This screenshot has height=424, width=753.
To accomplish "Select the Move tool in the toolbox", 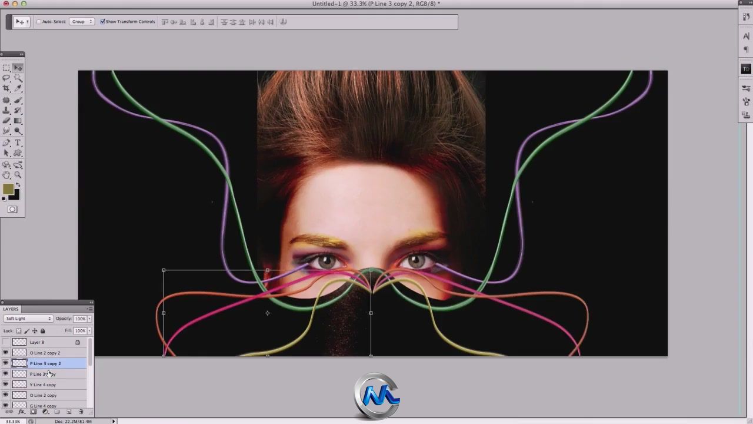I will coord(18,68).
